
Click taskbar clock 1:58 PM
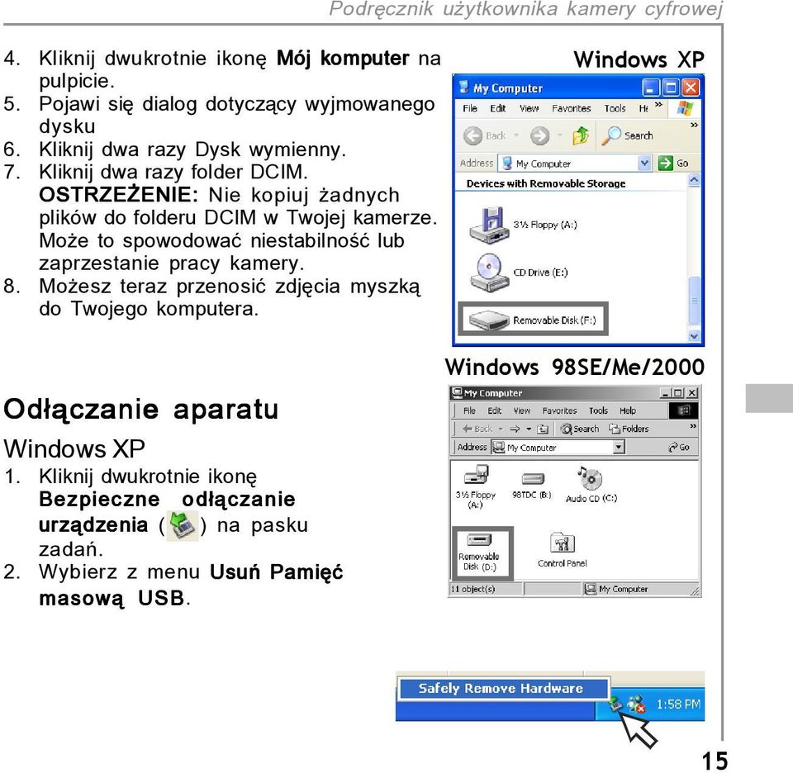[677, 704]
